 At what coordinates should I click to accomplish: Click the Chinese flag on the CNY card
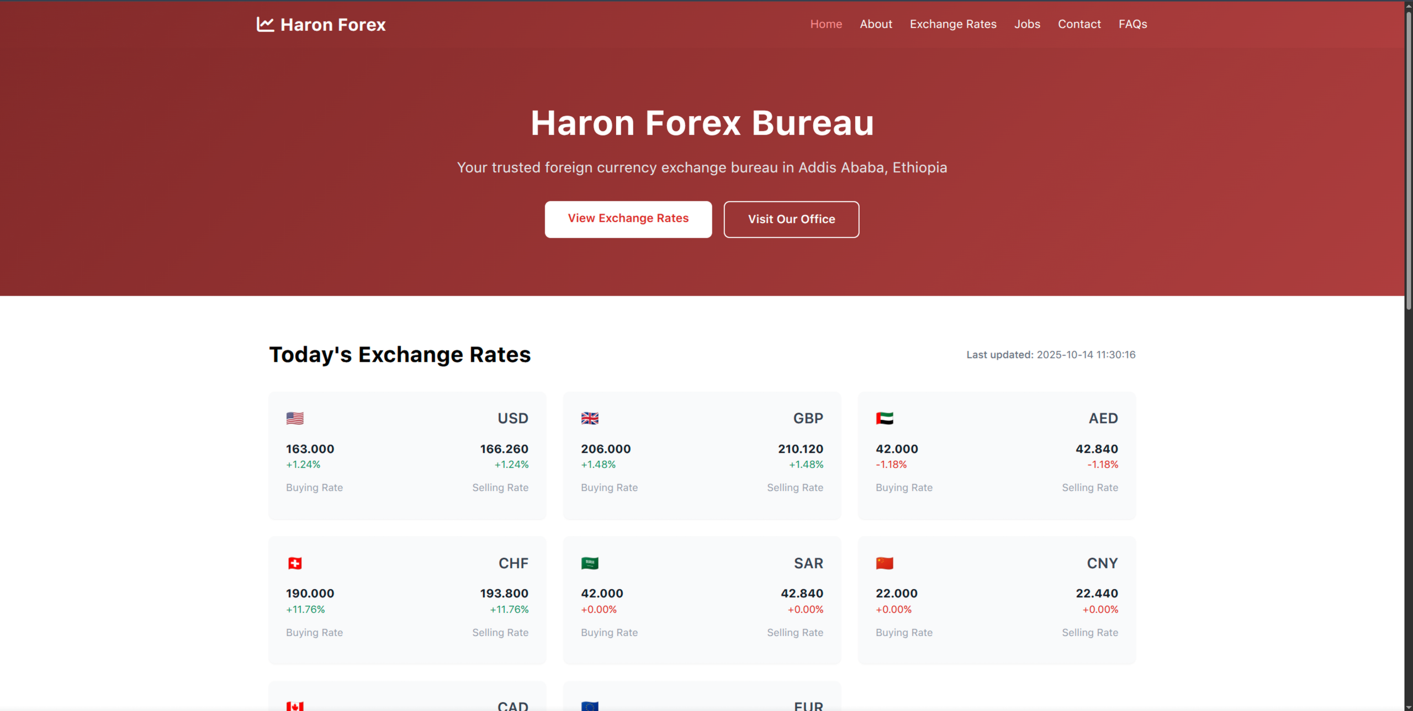coord(885,563)
